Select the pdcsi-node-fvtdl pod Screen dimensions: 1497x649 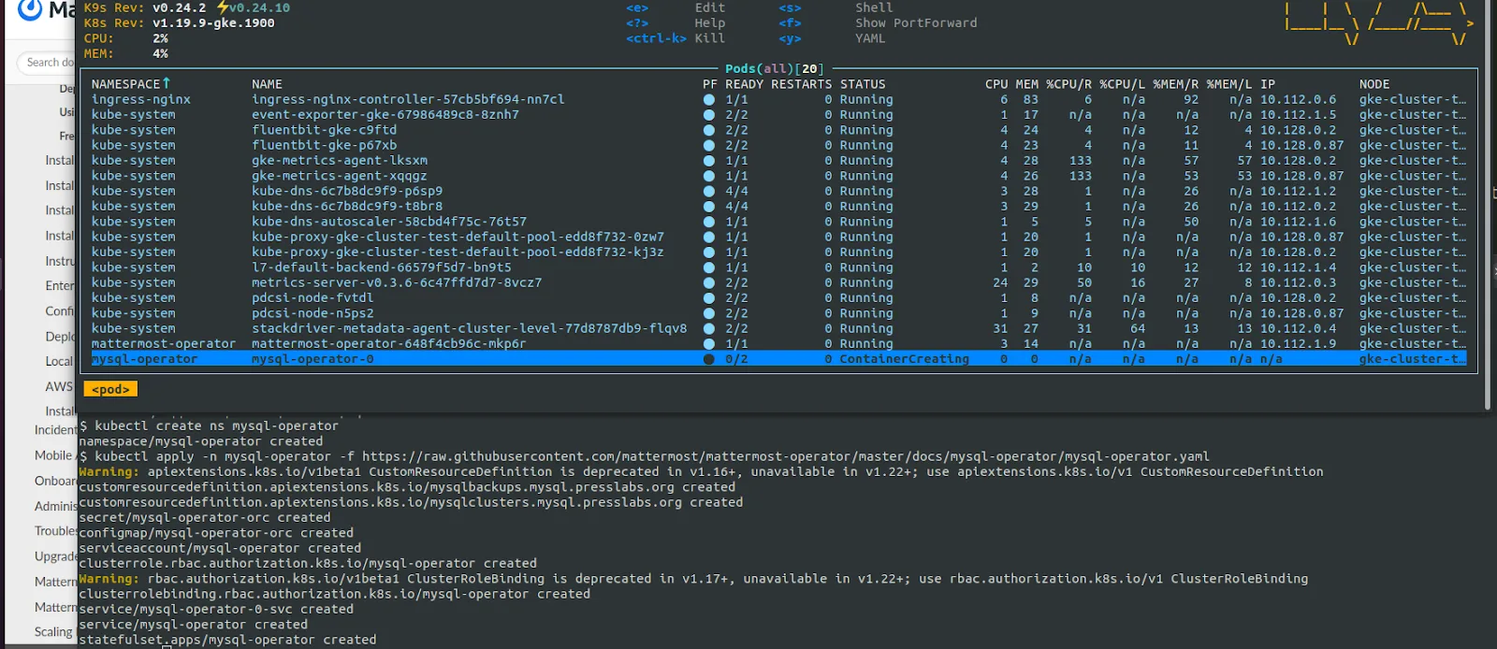click(312, 298)
